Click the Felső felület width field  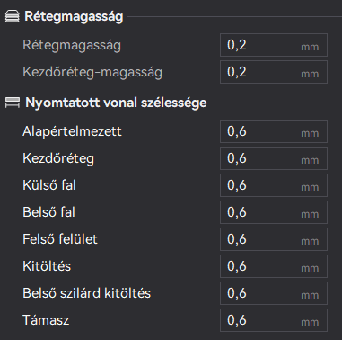coord(274,239)
